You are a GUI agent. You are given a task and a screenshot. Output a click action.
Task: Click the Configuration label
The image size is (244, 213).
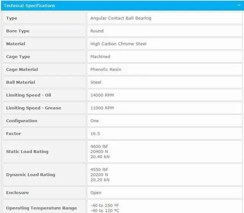coord(22,121)
